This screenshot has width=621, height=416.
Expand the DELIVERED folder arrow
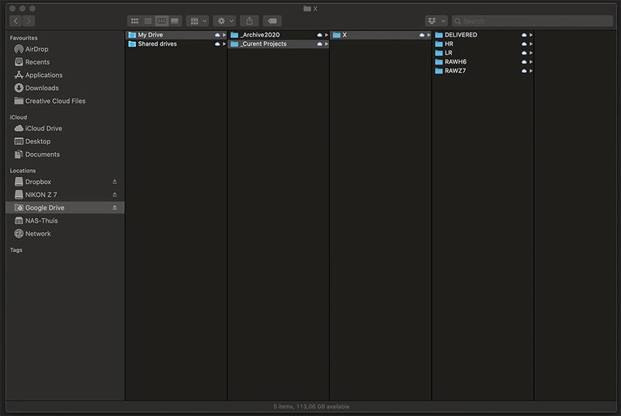pyautogui.click(x=531, y=35)
